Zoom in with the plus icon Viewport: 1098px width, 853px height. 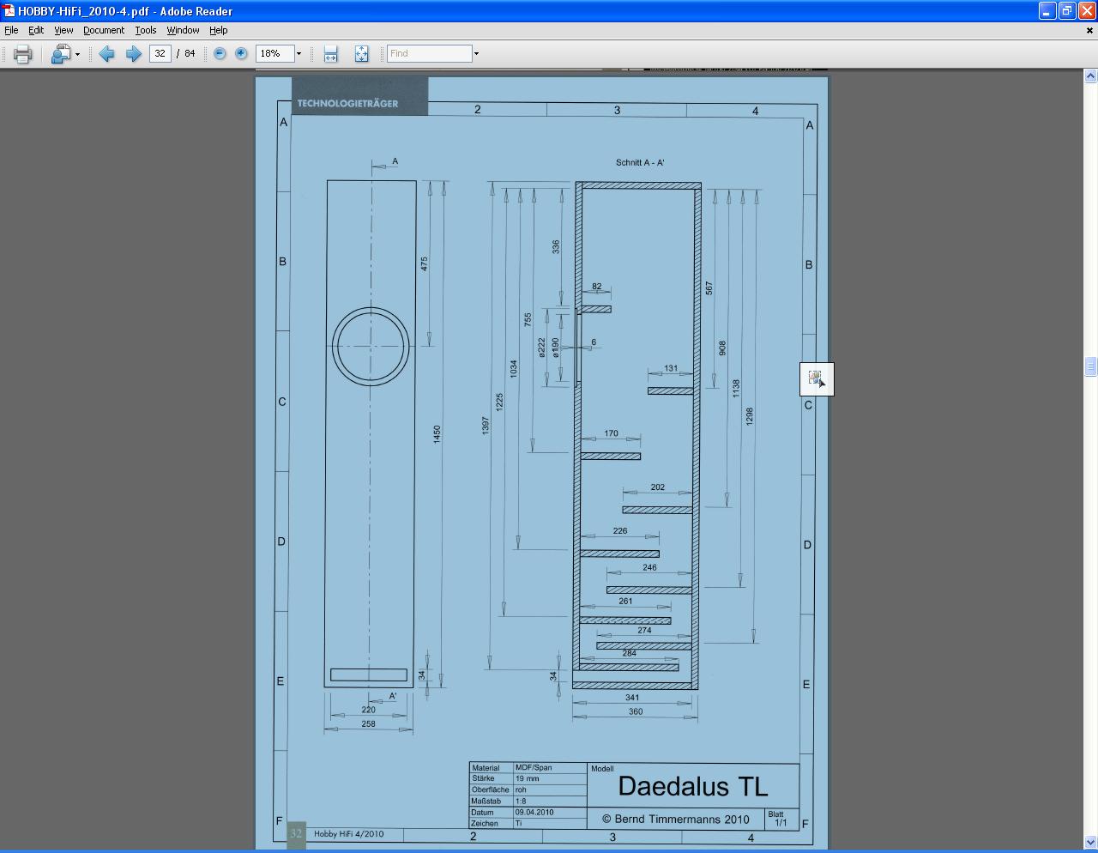pyautogui.click(x=242, y=53)
